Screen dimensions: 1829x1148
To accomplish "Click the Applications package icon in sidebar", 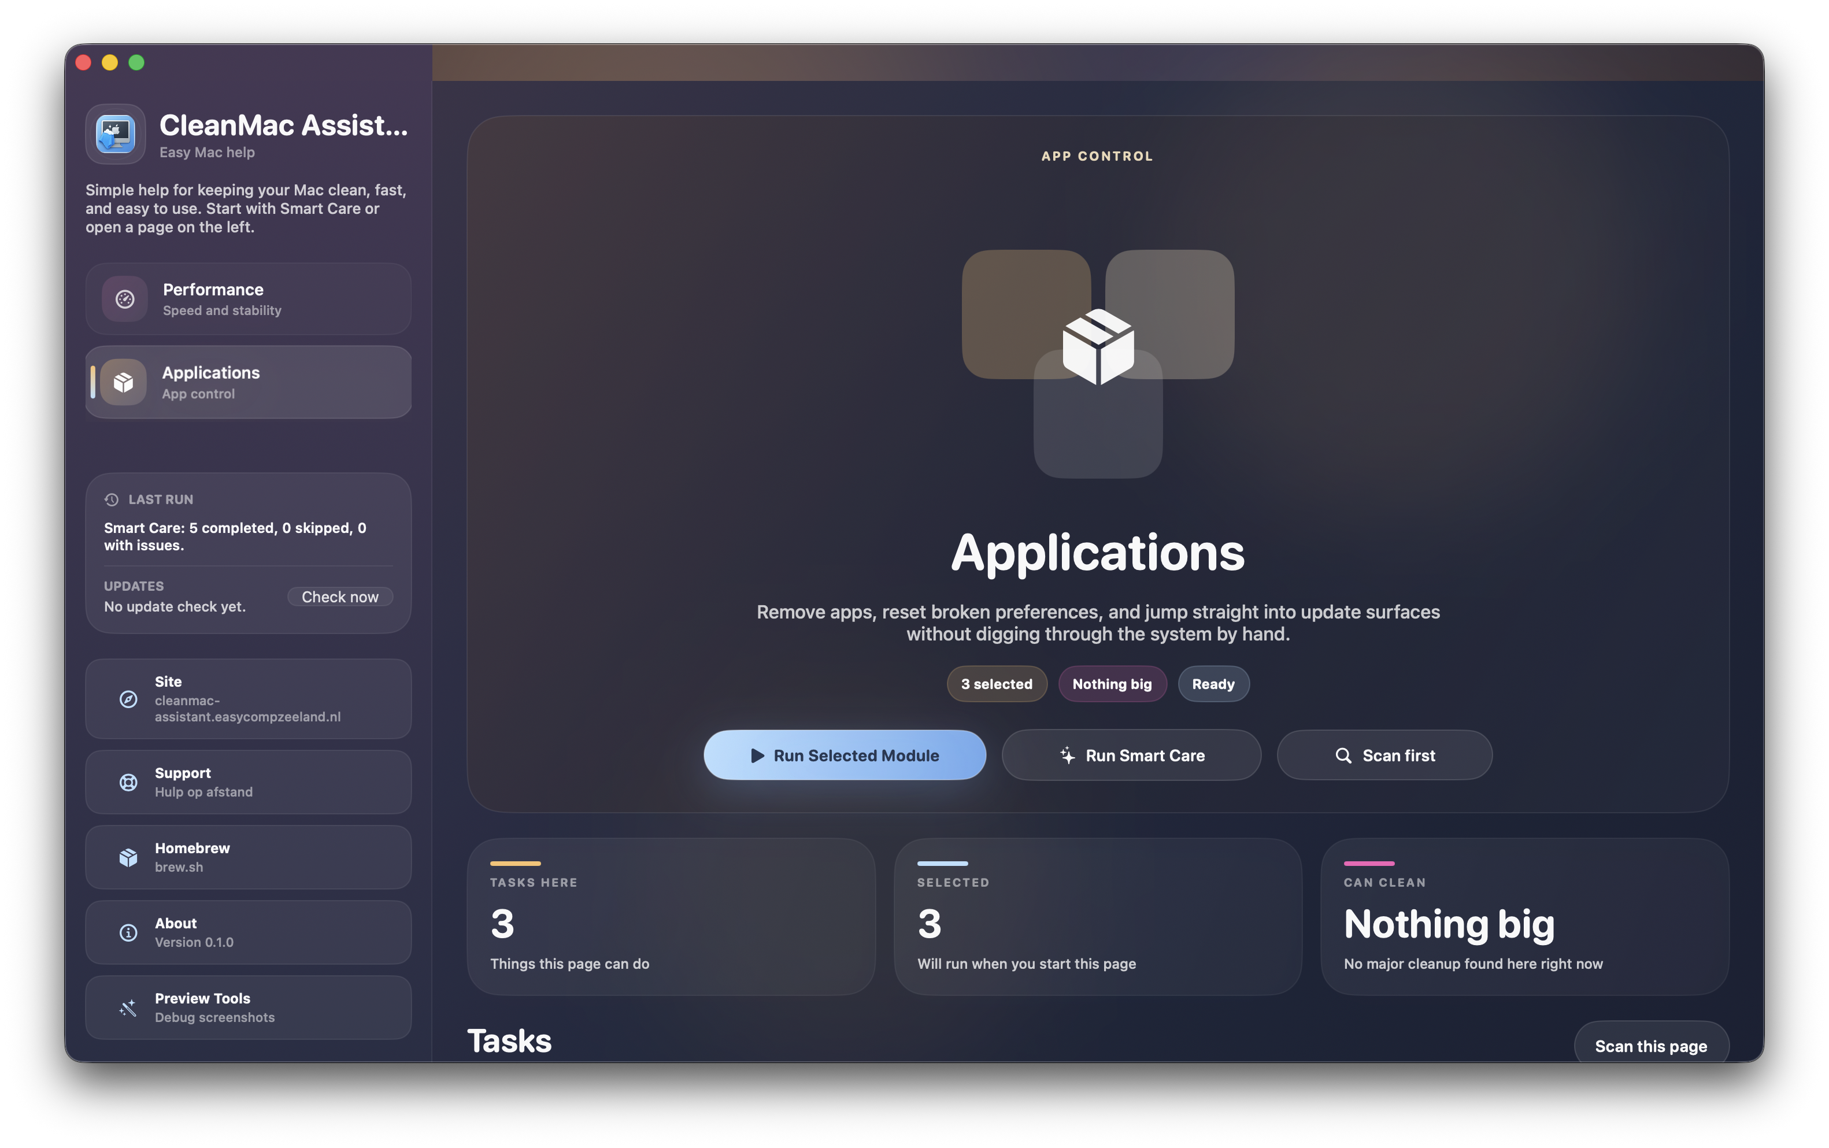I will point(124,382).
